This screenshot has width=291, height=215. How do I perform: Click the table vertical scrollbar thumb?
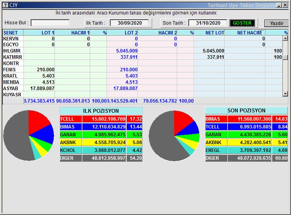(285, 57)
